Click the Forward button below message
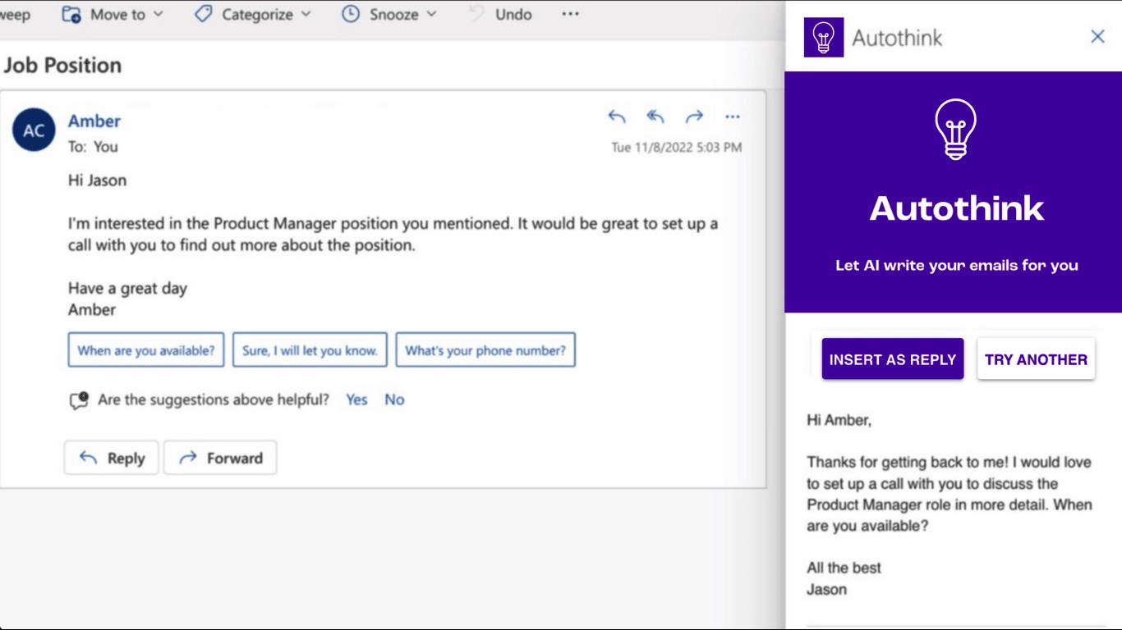1122x630 pixels. [x=220, y=458]
